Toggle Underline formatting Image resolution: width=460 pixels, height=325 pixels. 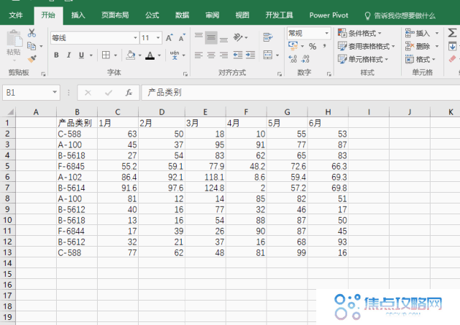point(82,55)
